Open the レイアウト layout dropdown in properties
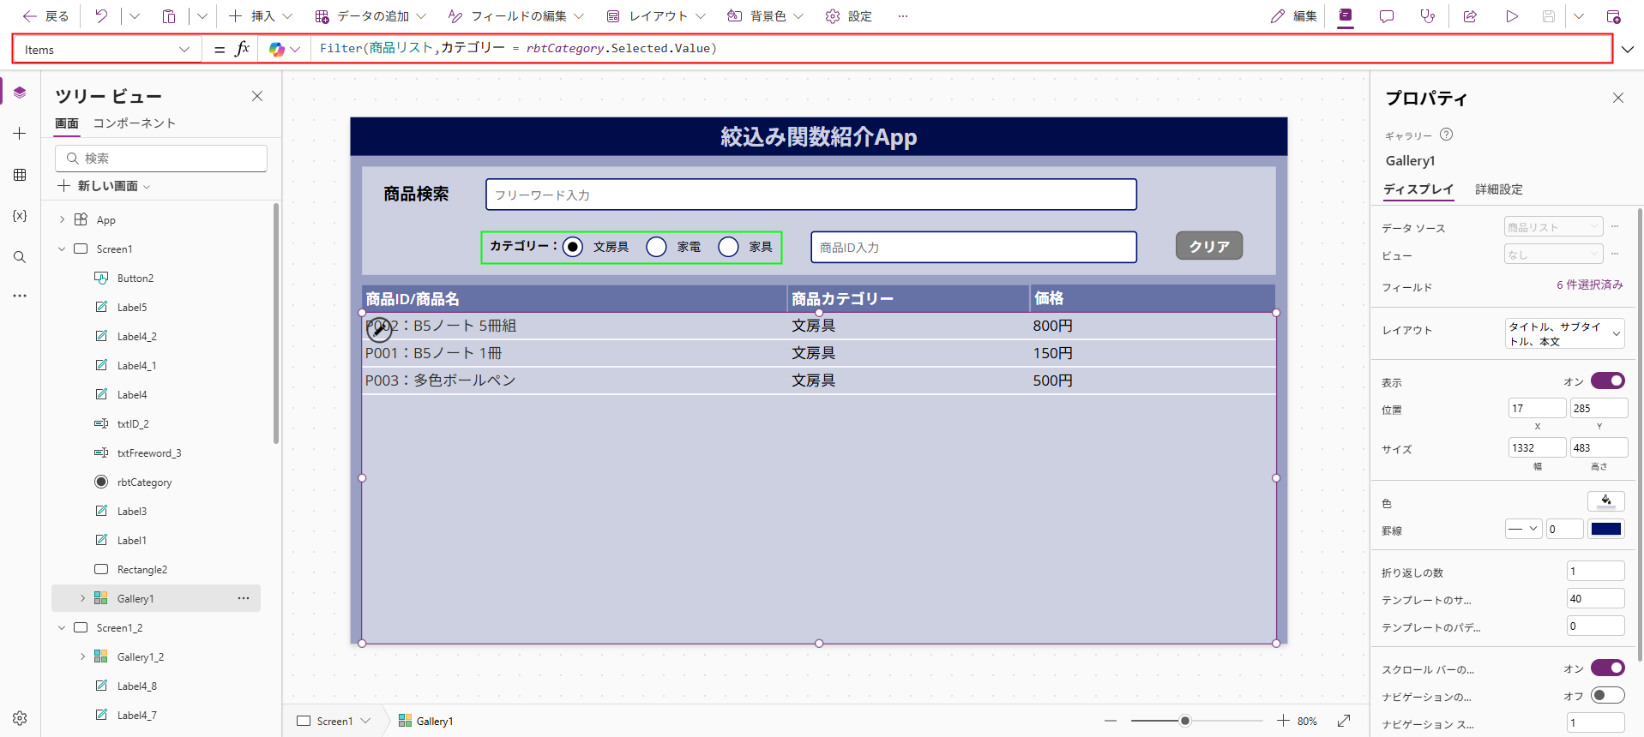Screen dimensions: 1644x737 click(x=1564, y=333)
